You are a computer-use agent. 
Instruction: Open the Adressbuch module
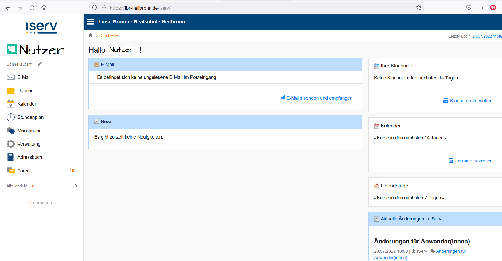click(29, 157)
